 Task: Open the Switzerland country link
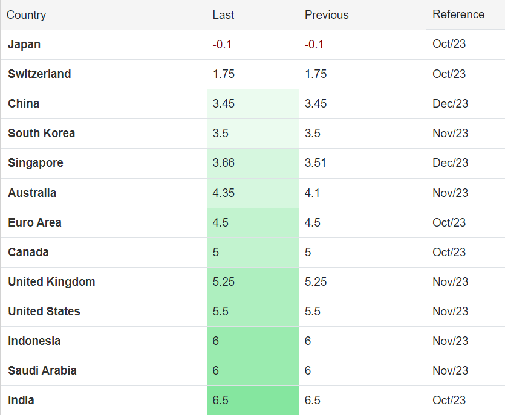[39, 74]
